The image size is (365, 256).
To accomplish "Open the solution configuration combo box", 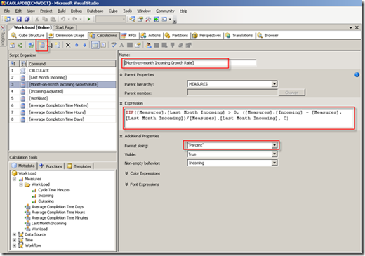I will coord(111,19).
